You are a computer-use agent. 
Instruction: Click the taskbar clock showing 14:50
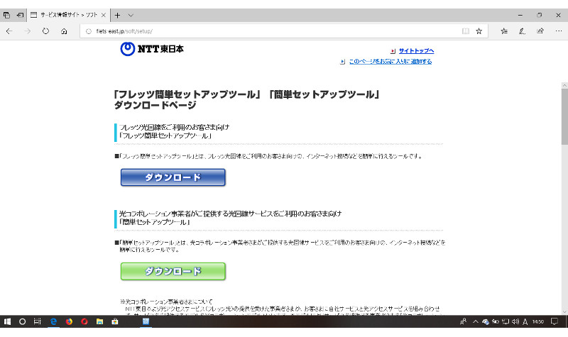click(x=538, y=321)
